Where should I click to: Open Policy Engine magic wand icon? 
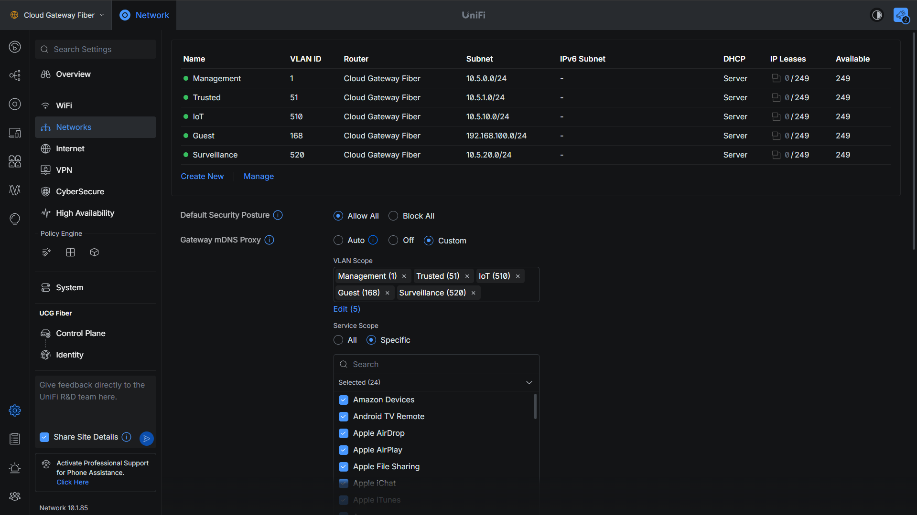pyautogui.click(x=46, y=252)
